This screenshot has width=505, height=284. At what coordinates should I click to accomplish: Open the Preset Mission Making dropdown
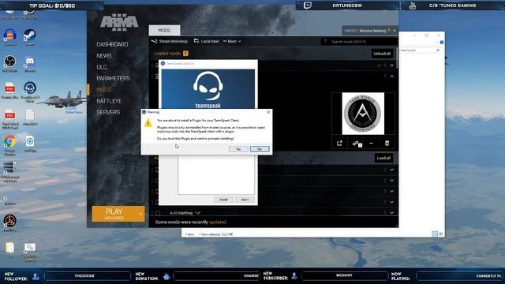click(x=370, y=31)
